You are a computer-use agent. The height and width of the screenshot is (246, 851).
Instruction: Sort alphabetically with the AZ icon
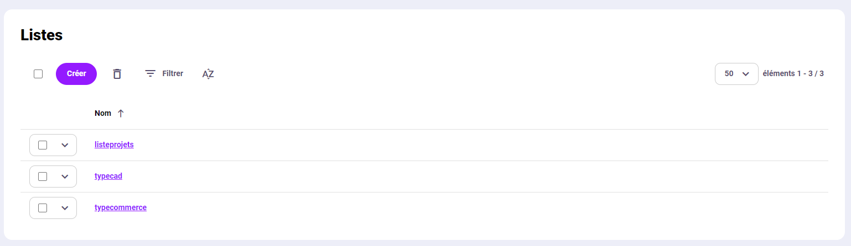208,74
